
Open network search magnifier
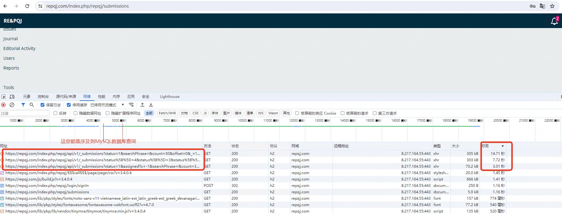tap(31, 105)
